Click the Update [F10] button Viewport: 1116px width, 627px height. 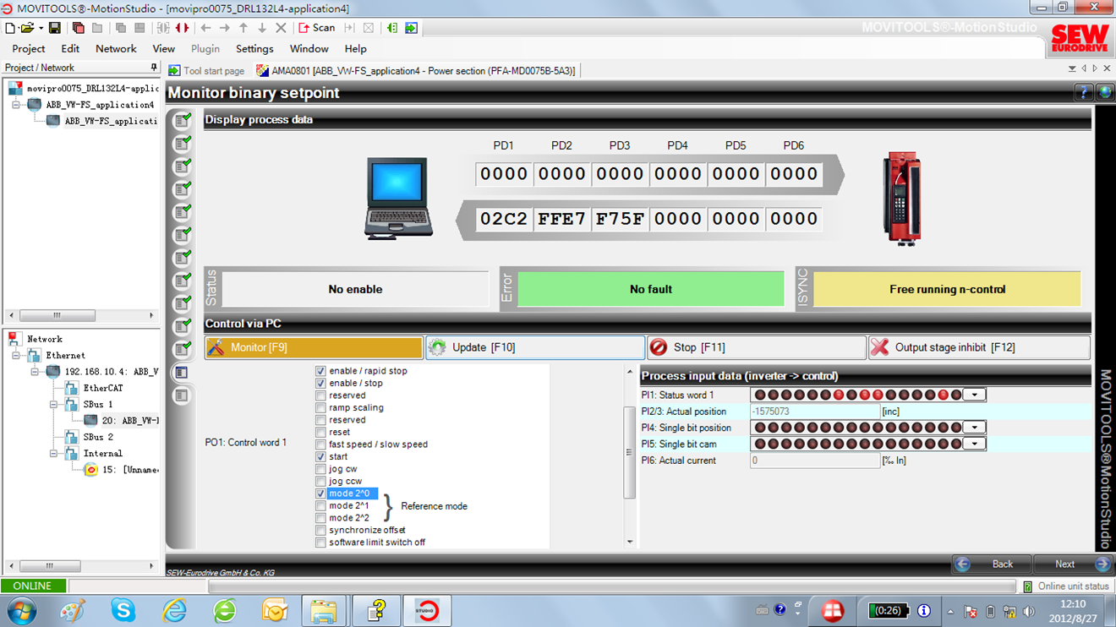point(535,347)
